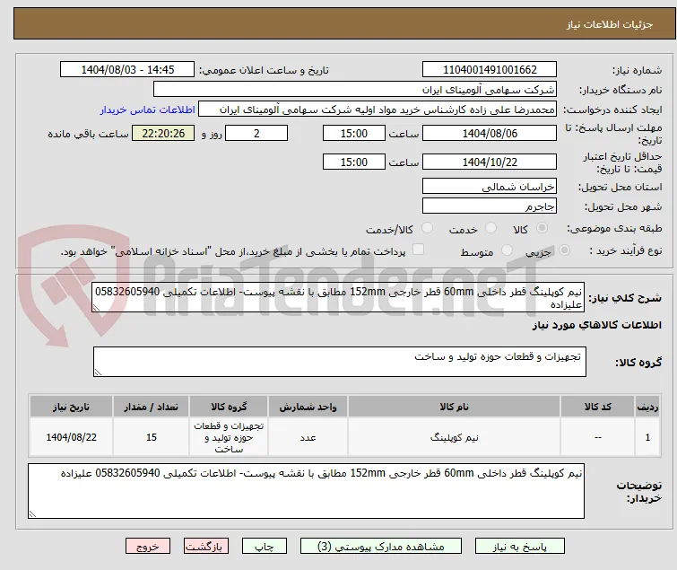Click the remaining time field 22:20:26

click(163, 133)
